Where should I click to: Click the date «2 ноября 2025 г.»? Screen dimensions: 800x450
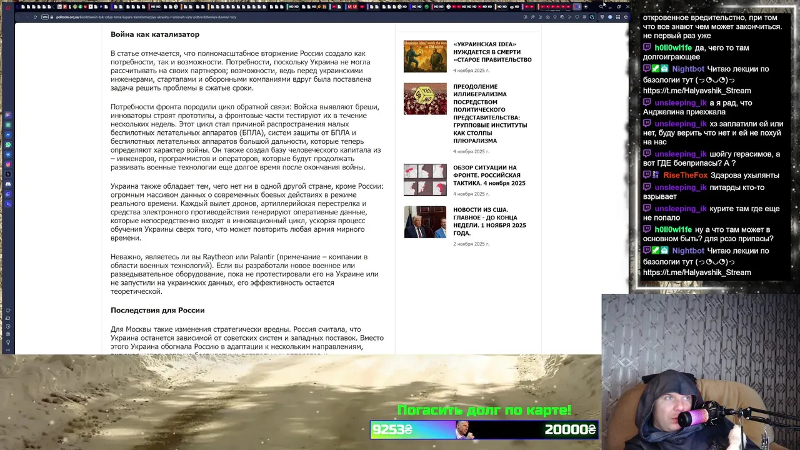[x=471, y=244]
